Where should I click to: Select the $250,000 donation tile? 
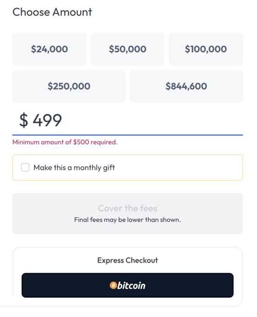click(69, 86)
